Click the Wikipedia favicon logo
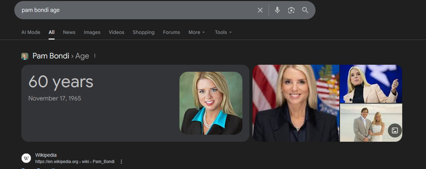This screenshot has width=426, height=169. 26,158
